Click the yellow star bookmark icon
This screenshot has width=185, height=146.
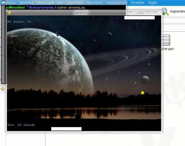coord(2,89)
